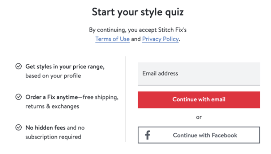Click the free shipping text after Order a Fix

pyautogui.click(x=100, y=97)
